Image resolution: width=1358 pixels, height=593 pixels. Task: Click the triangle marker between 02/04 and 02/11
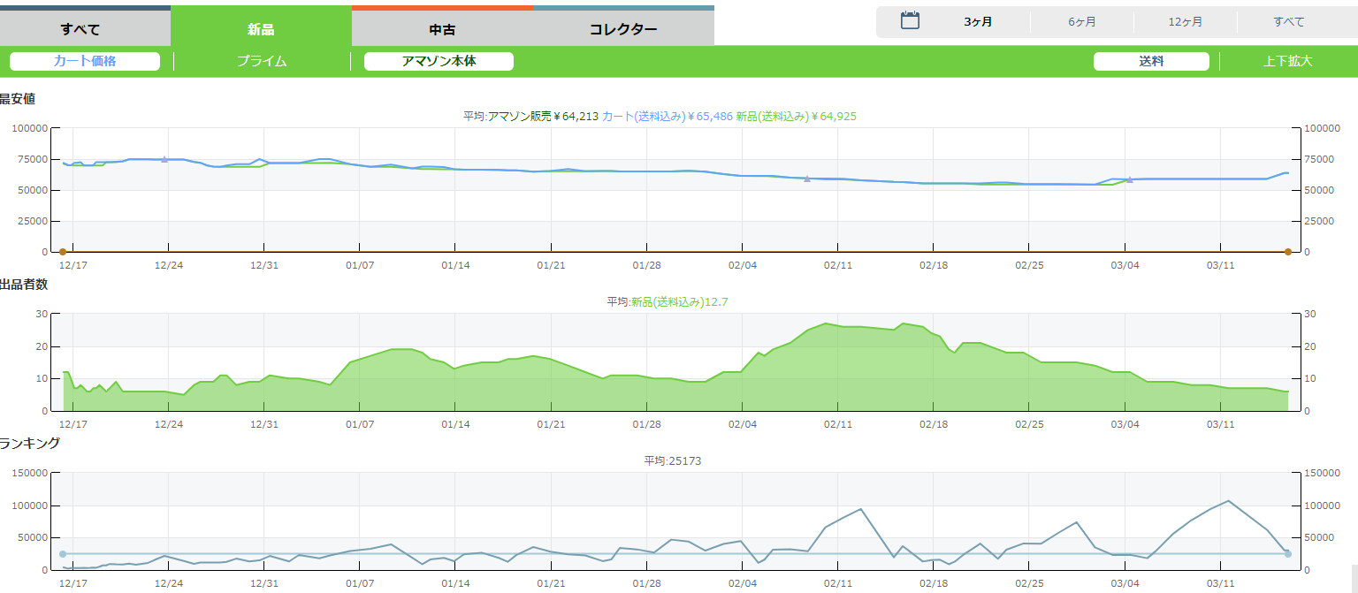(806, 179)
